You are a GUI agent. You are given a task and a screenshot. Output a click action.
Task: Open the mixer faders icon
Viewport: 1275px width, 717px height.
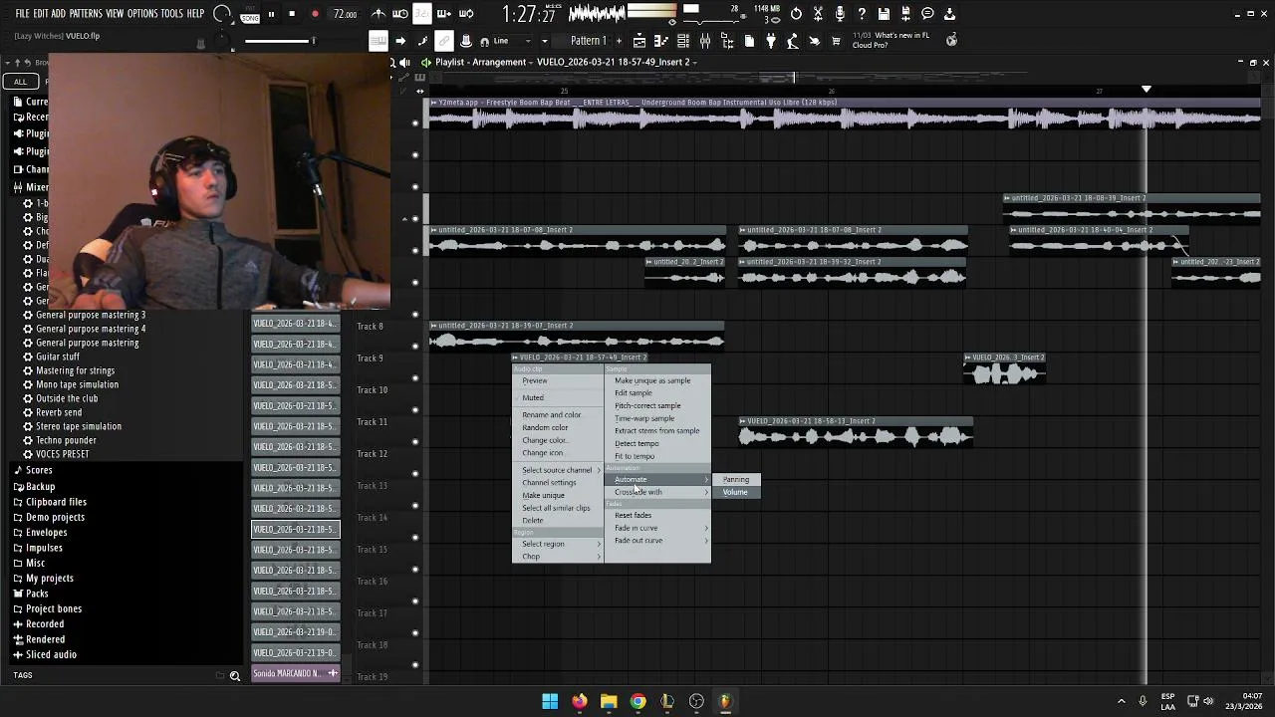705,41
